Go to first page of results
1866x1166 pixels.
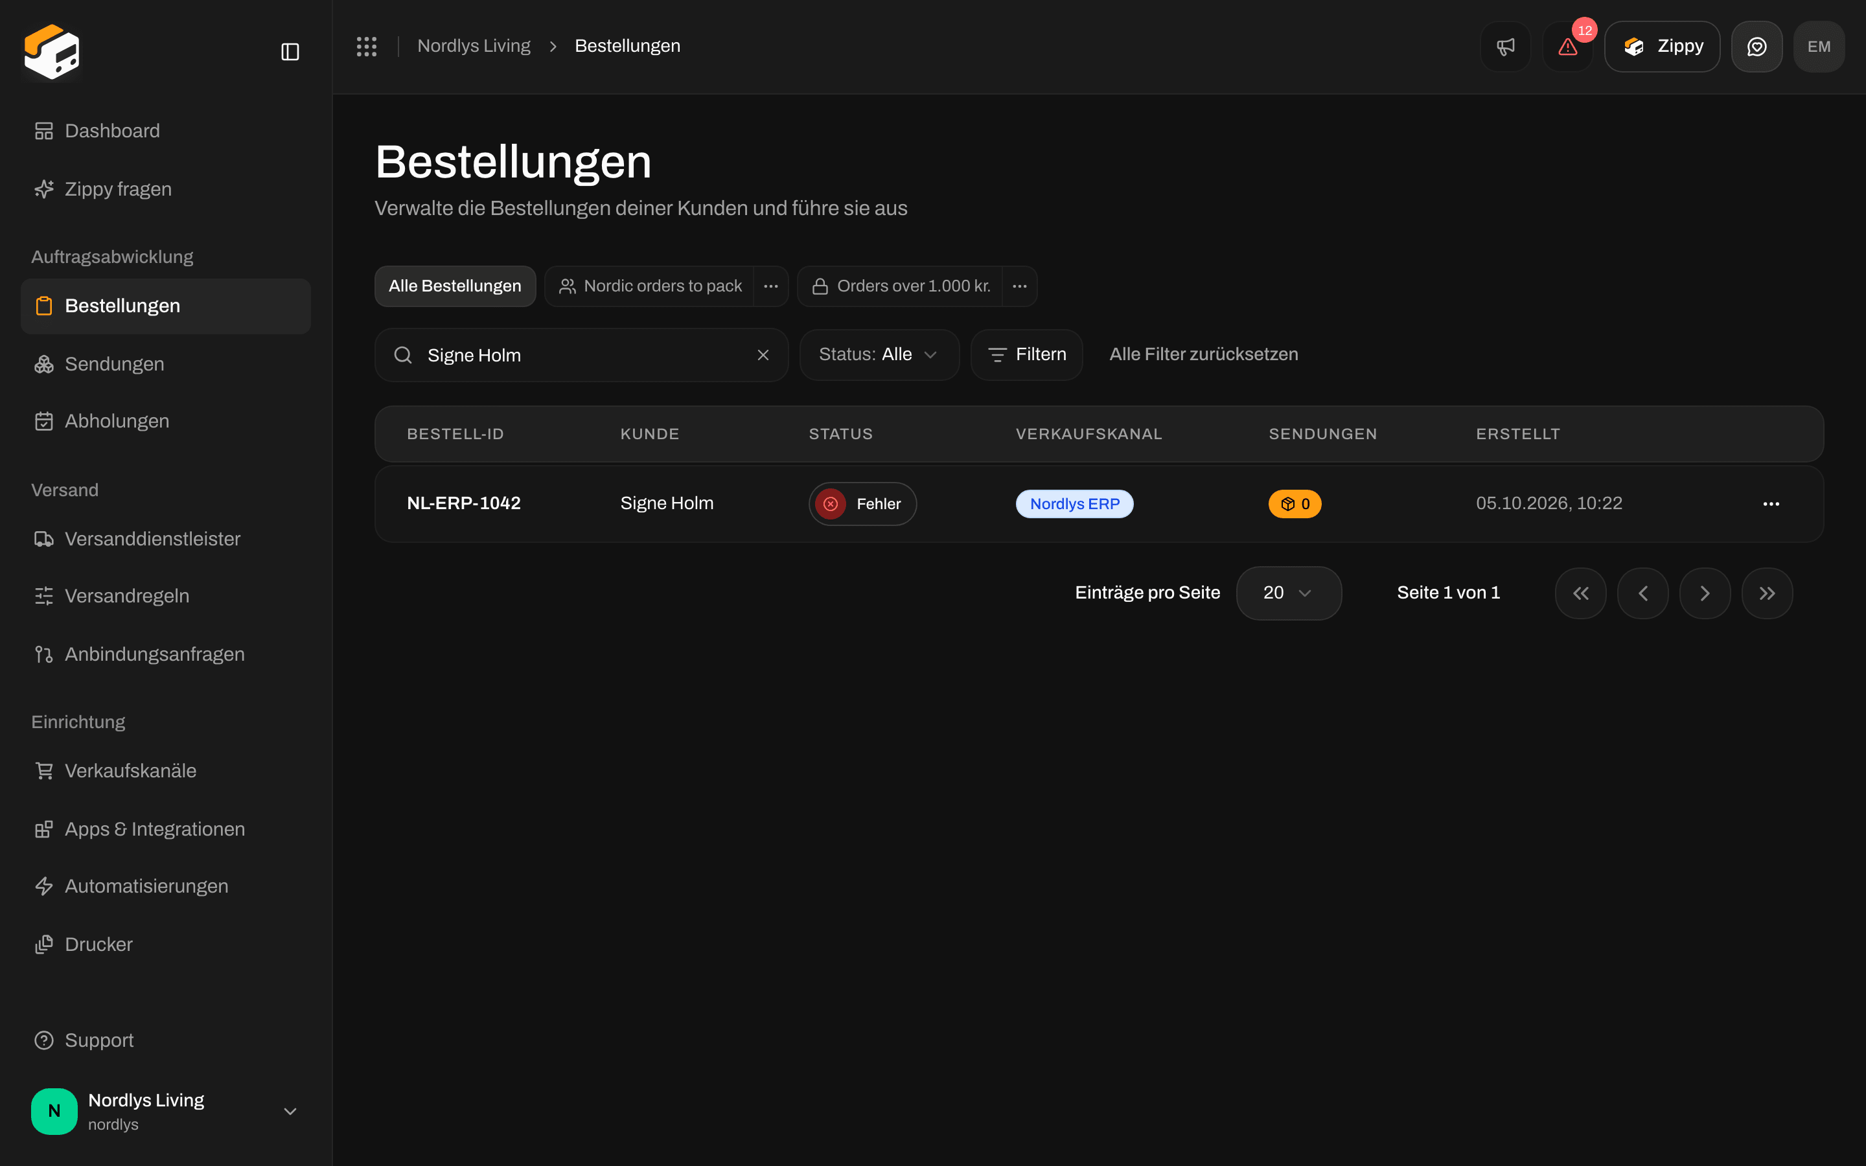(x=1581, y=593)
